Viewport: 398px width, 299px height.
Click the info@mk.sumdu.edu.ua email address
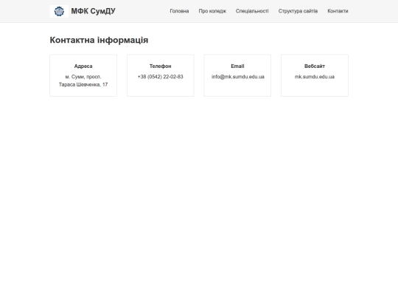[238, 77]
